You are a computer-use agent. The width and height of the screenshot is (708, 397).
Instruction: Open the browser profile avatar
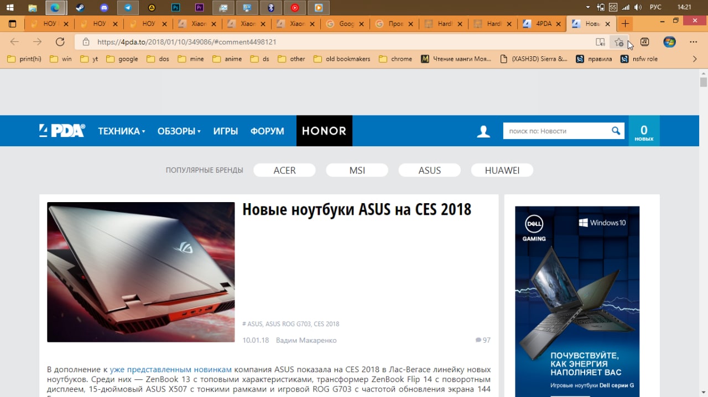click(x=669, y=42)
